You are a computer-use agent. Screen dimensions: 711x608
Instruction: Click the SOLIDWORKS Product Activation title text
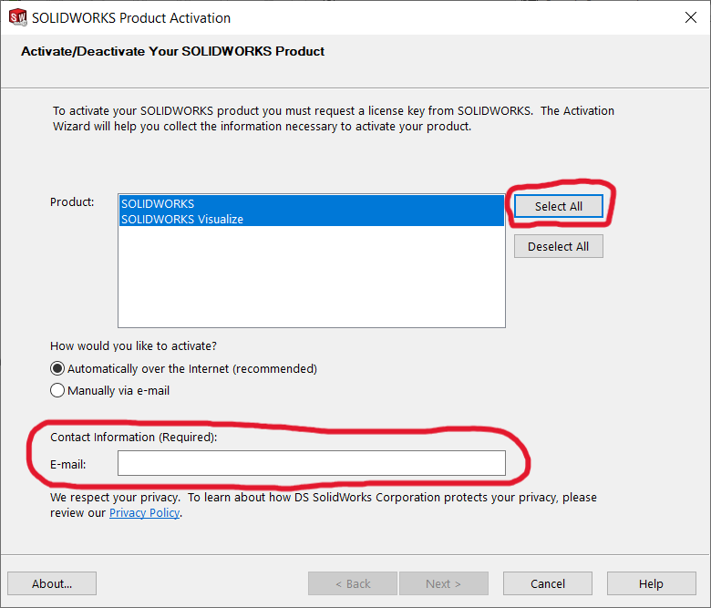[x=131, y=18]
